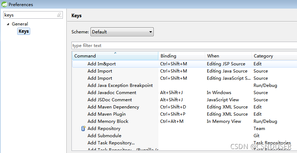
Task: Select General in the preferences tree
Action: pyautogui.click(x=20, y=24)
